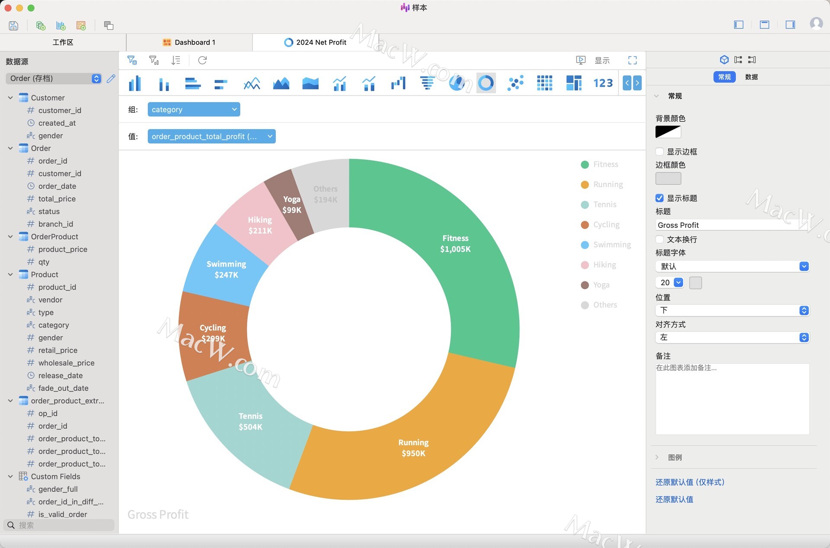This screenshot has width=830, height=548.
Task: Collapse the Custom Fields group
Action: 10,476
